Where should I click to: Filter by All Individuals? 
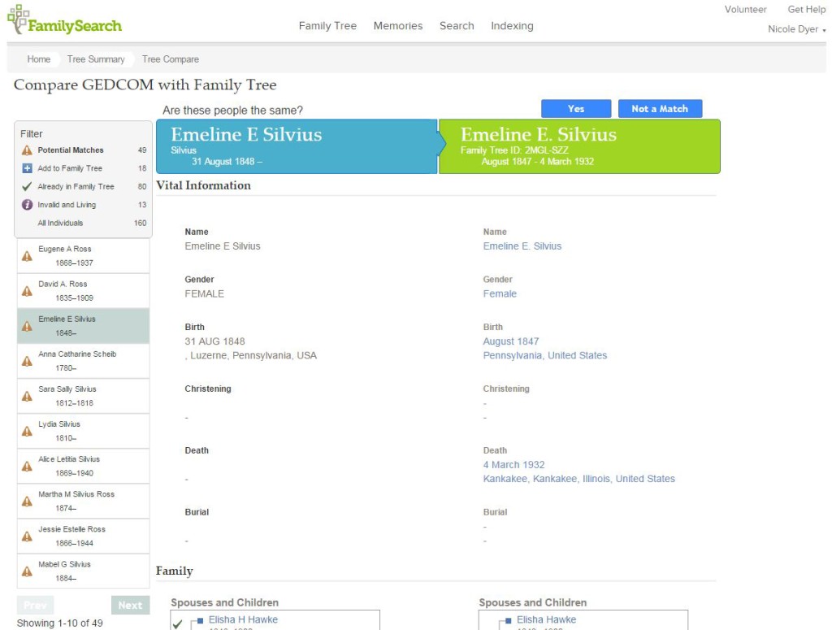click(x=84, y=223)
